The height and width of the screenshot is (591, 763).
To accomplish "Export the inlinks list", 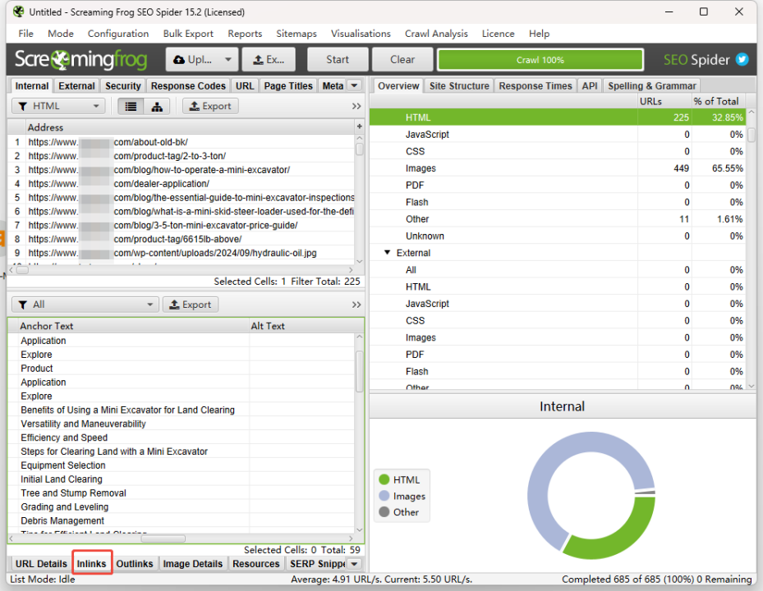I will click(191, 305).
